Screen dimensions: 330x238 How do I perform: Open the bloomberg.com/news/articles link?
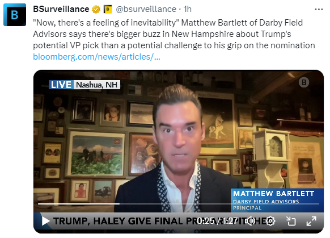pyautogui.click(x=96, y=57)
